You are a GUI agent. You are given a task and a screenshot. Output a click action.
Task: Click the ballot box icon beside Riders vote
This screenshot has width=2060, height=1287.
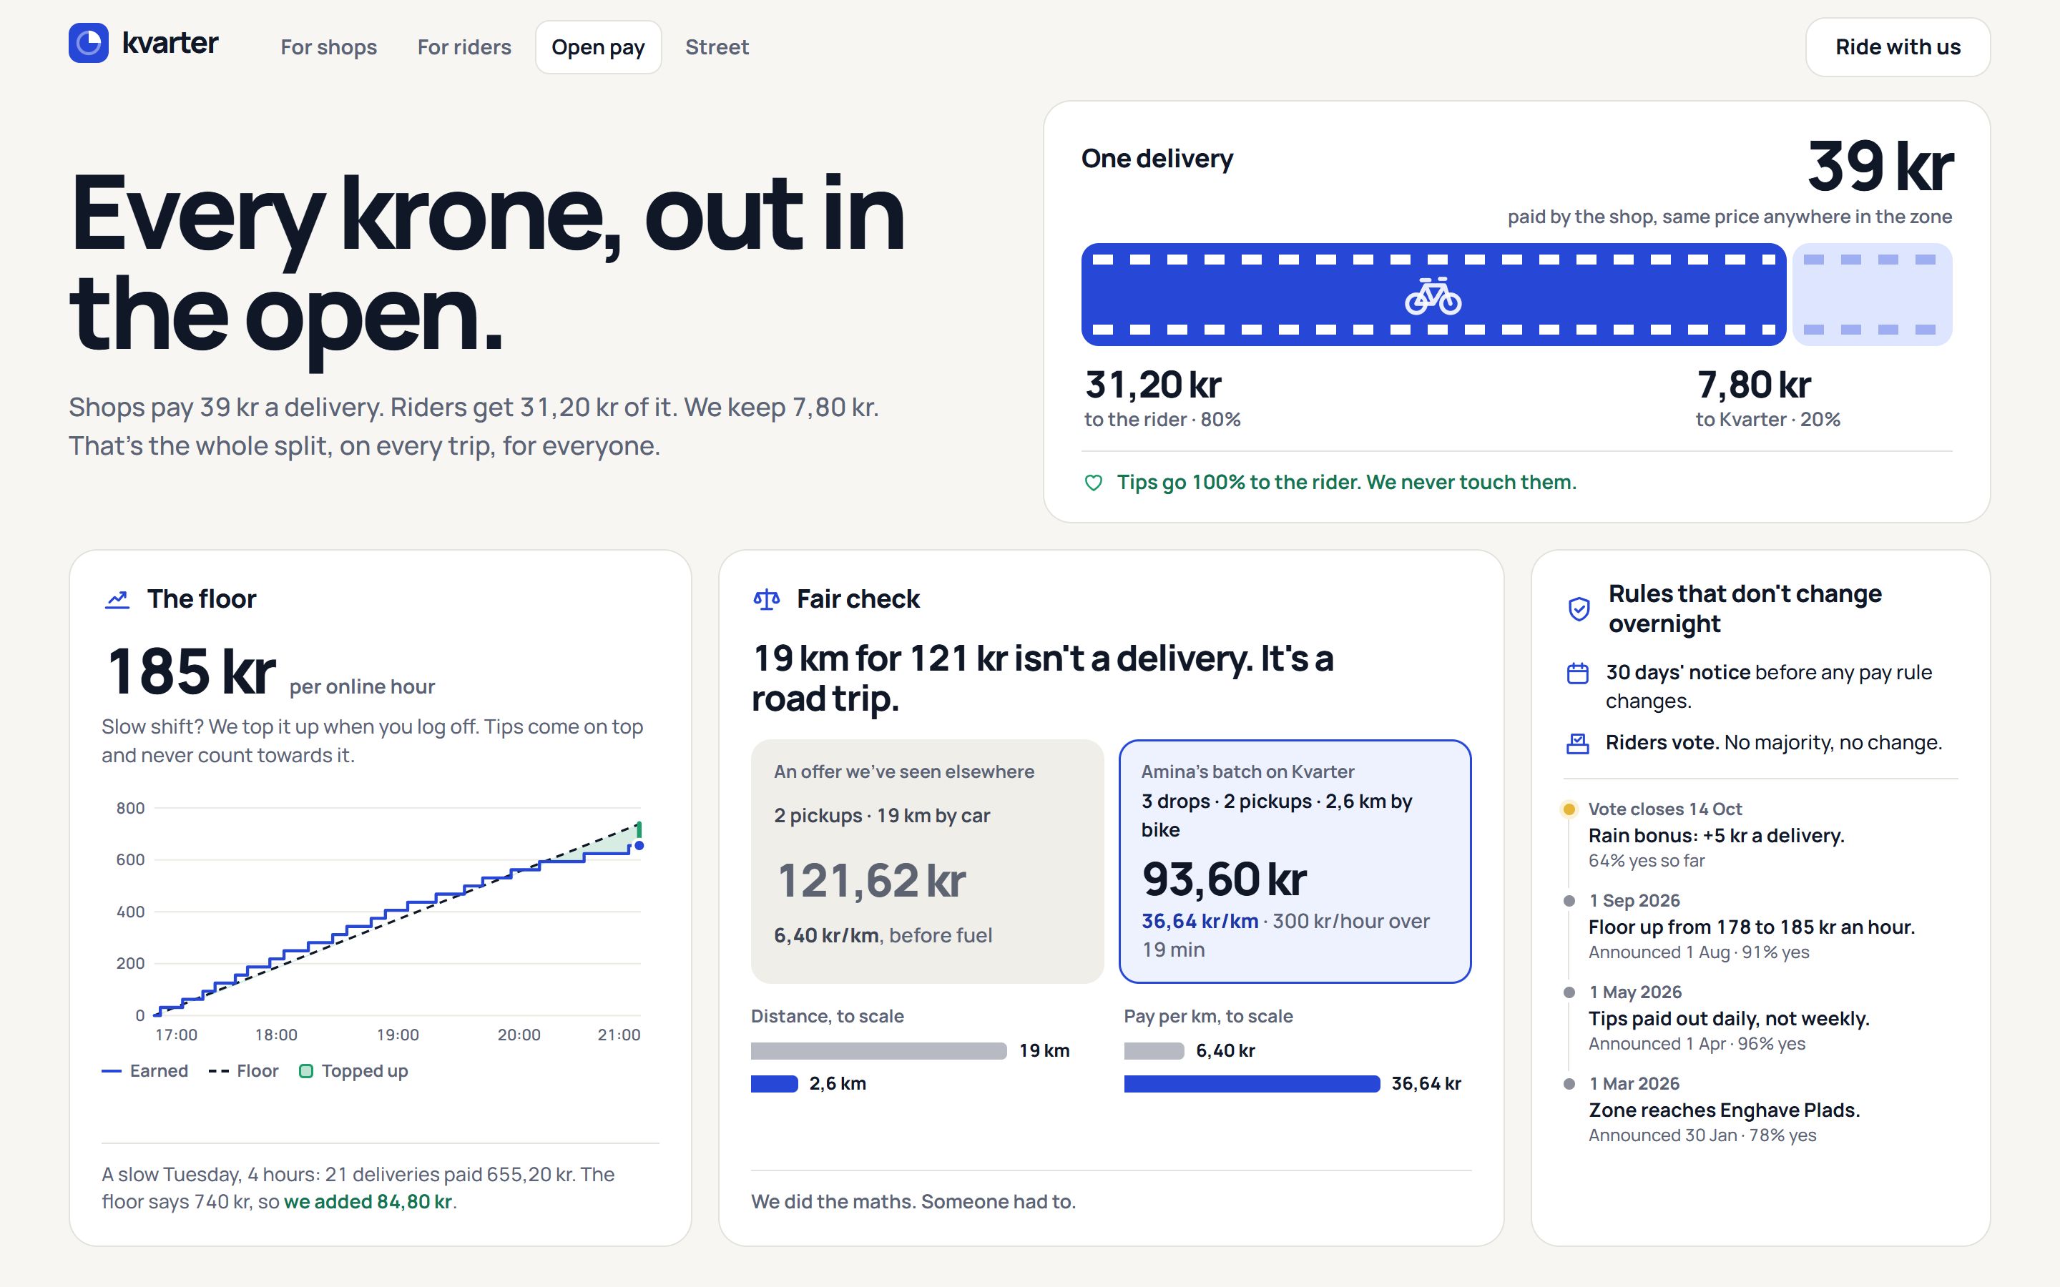point(1577,743)
